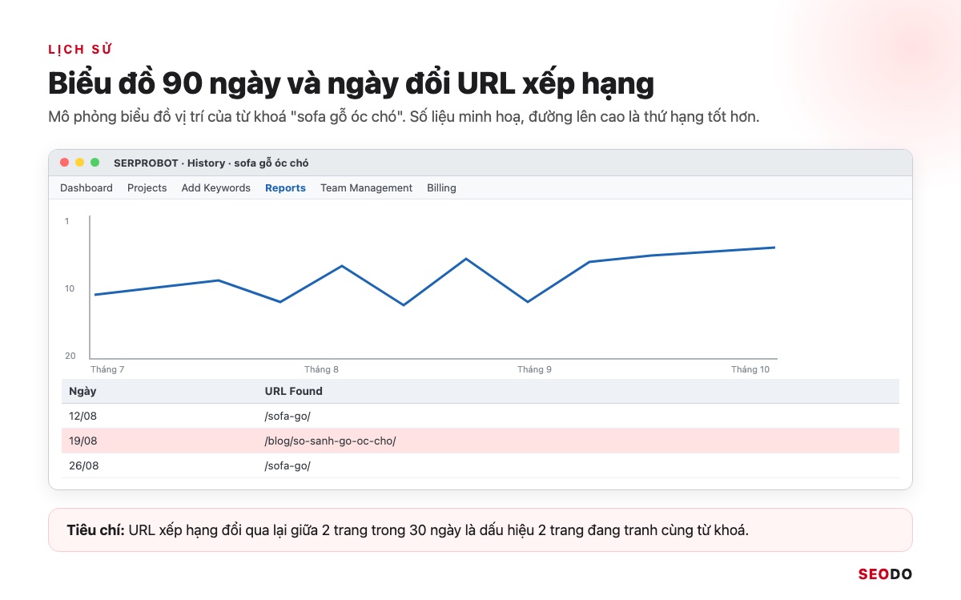Open Team Management in the nav bar
Image resolution: width=961 pixels, height=600 pixels.
[x=366, y=187]
